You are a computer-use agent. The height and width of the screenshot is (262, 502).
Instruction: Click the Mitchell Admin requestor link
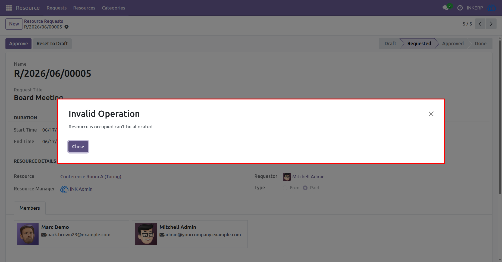click(x=308, y=177)
